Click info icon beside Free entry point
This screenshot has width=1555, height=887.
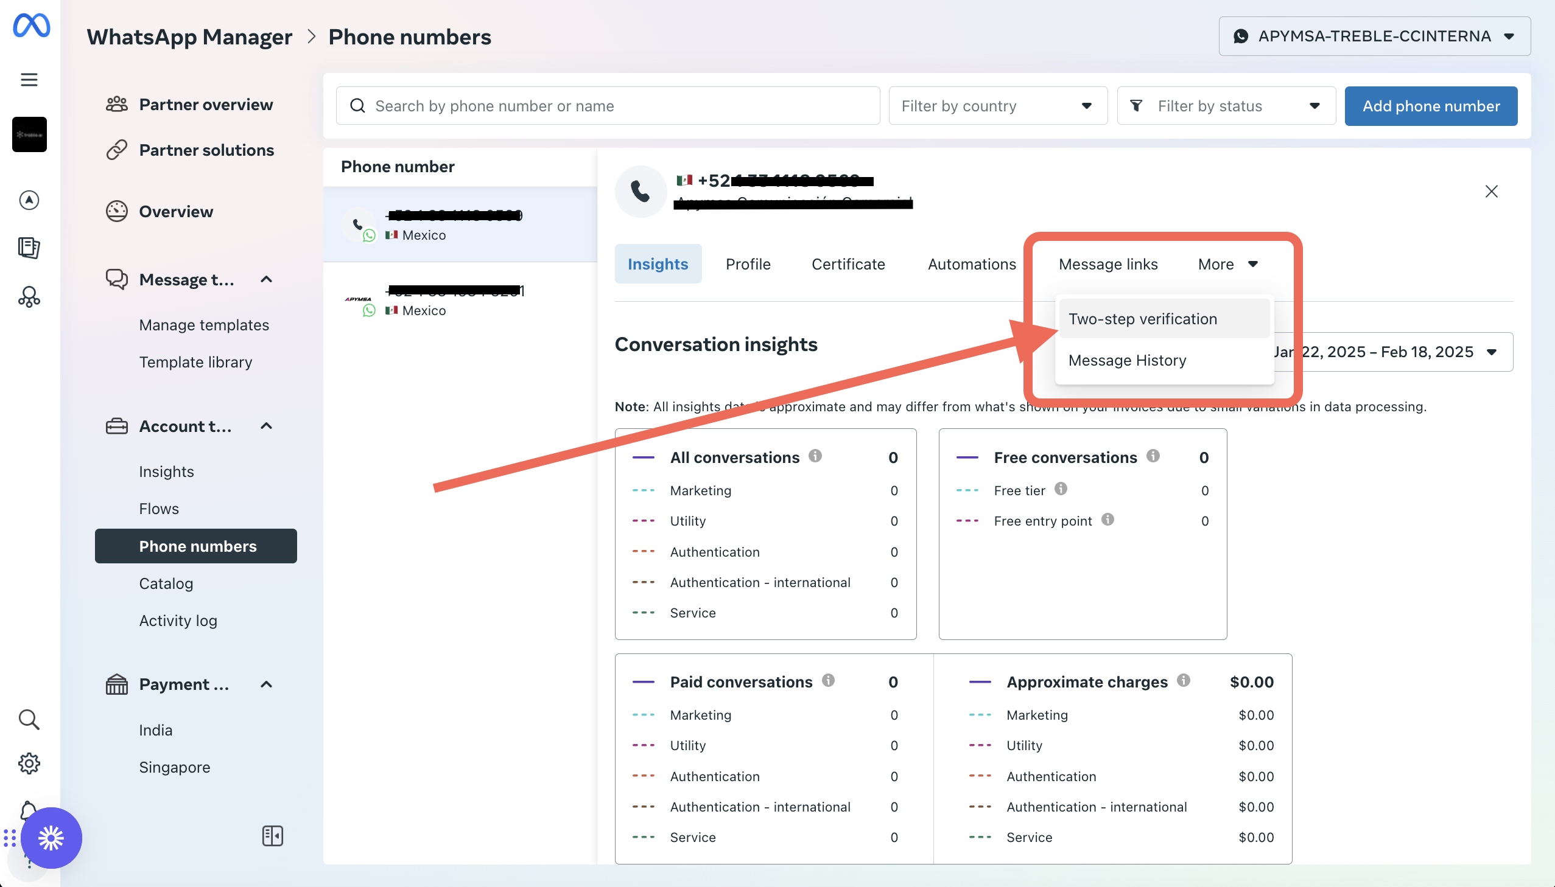[1107, 519]
